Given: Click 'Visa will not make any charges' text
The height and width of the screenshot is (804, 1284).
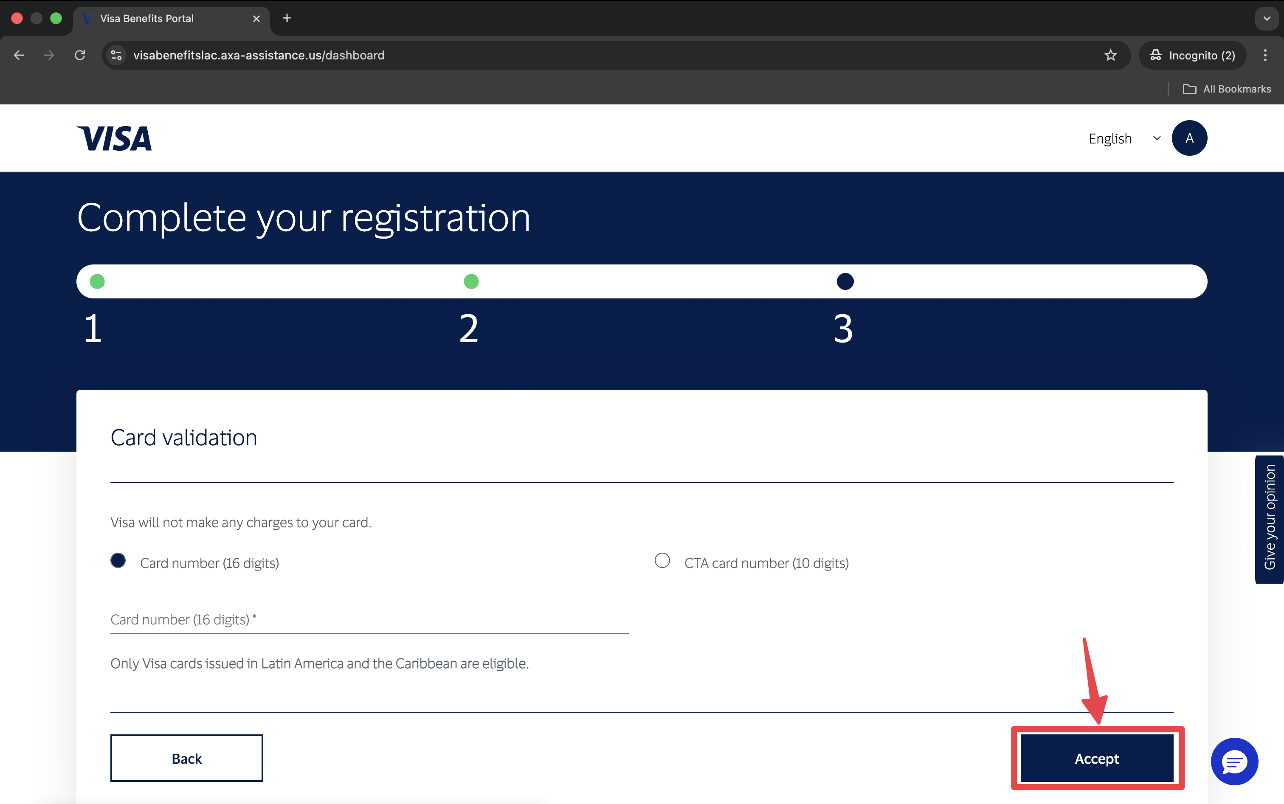Looking at the screenshot, I should pyautogui.click(x=241, y=522).
